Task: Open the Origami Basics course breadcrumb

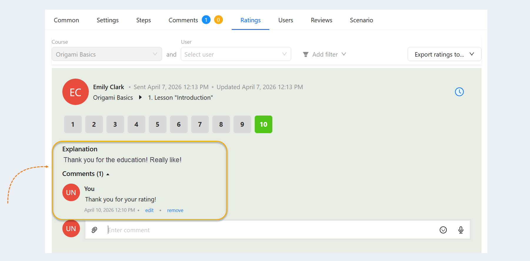Action: pos(113,98)
